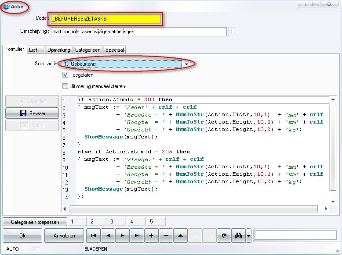Click the yellow Code input field
342x255 pixels.
(x=106, y=19)
